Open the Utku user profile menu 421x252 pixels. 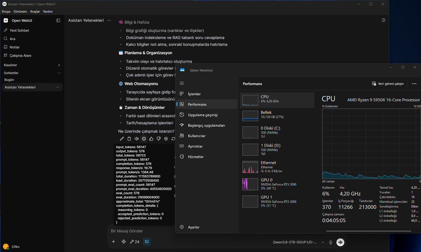click(x=32, y=247)
